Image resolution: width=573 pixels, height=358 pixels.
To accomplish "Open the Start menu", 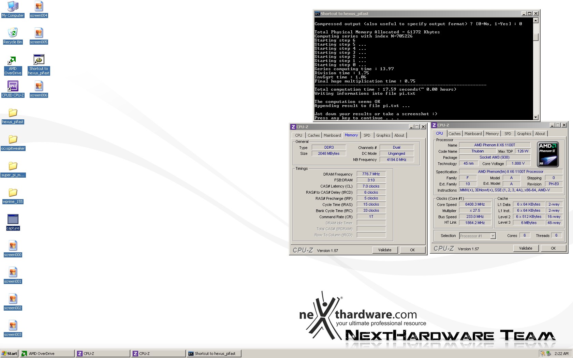I will (9, 354).
